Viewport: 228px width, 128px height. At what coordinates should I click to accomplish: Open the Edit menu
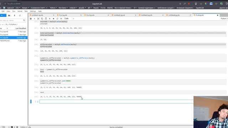[x=3, y=11]
